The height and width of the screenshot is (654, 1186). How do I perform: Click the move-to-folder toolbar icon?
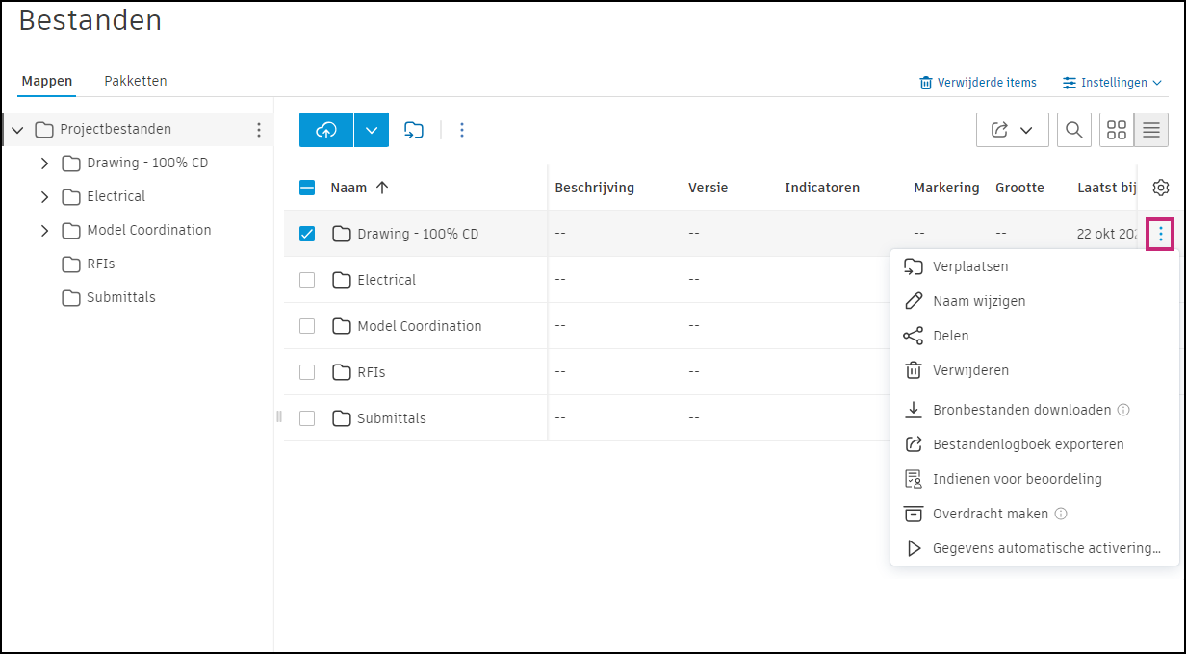(x=414, y=130)
